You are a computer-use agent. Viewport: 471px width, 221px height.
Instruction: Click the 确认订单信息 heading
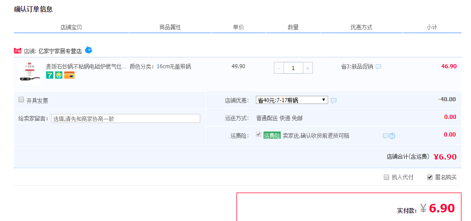tap(33, 9)
